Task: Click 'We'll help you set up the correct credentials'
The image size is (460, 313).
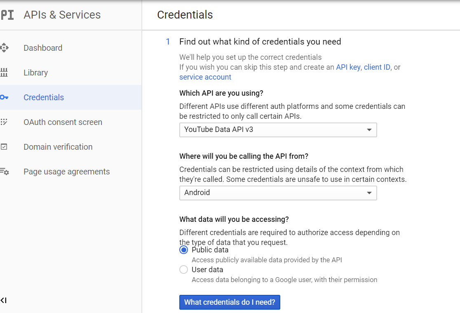Action: click(x=250, y=57)
